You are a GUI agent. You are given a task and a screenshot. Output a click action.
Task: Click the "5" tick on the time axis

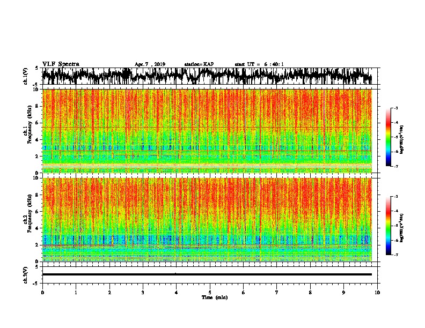click(x=210, y=293)
